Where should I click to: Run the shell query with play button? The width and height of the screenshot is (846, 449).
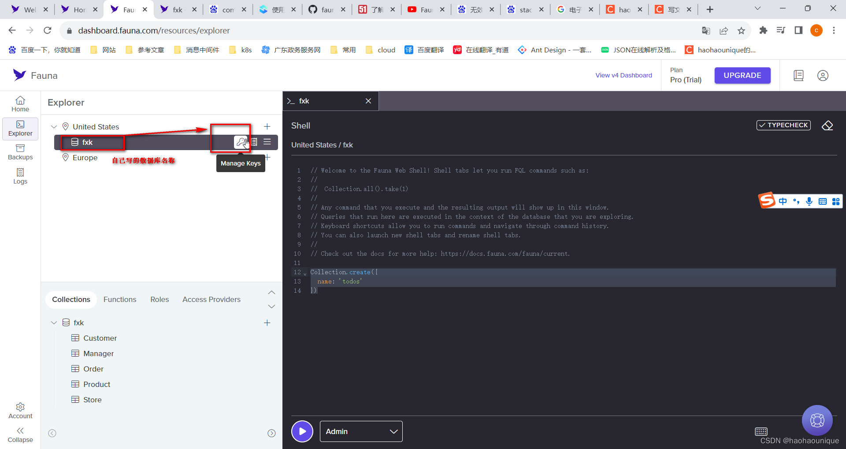[x=302, y=431]
